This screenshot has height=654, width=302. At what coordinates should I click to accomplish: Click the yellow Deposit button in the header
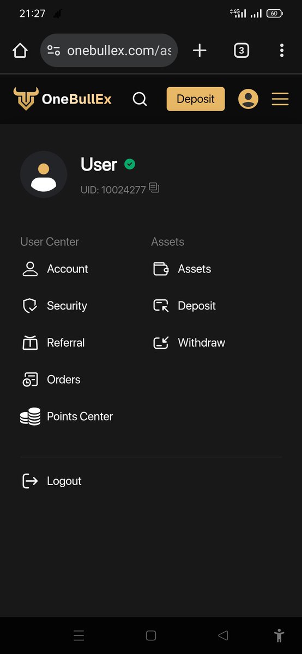[x=196, y=99]
